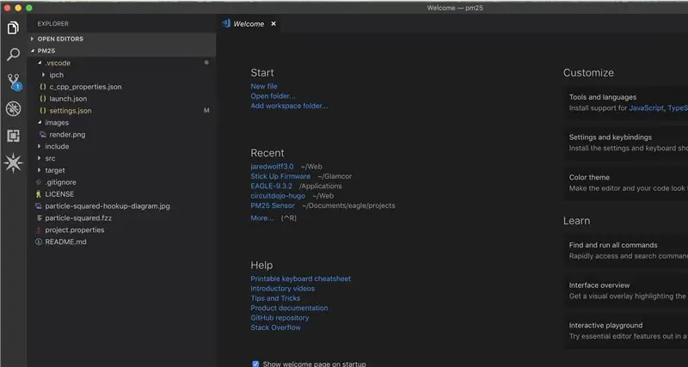Open recent PM25 Sensor project

coord(273,205)
